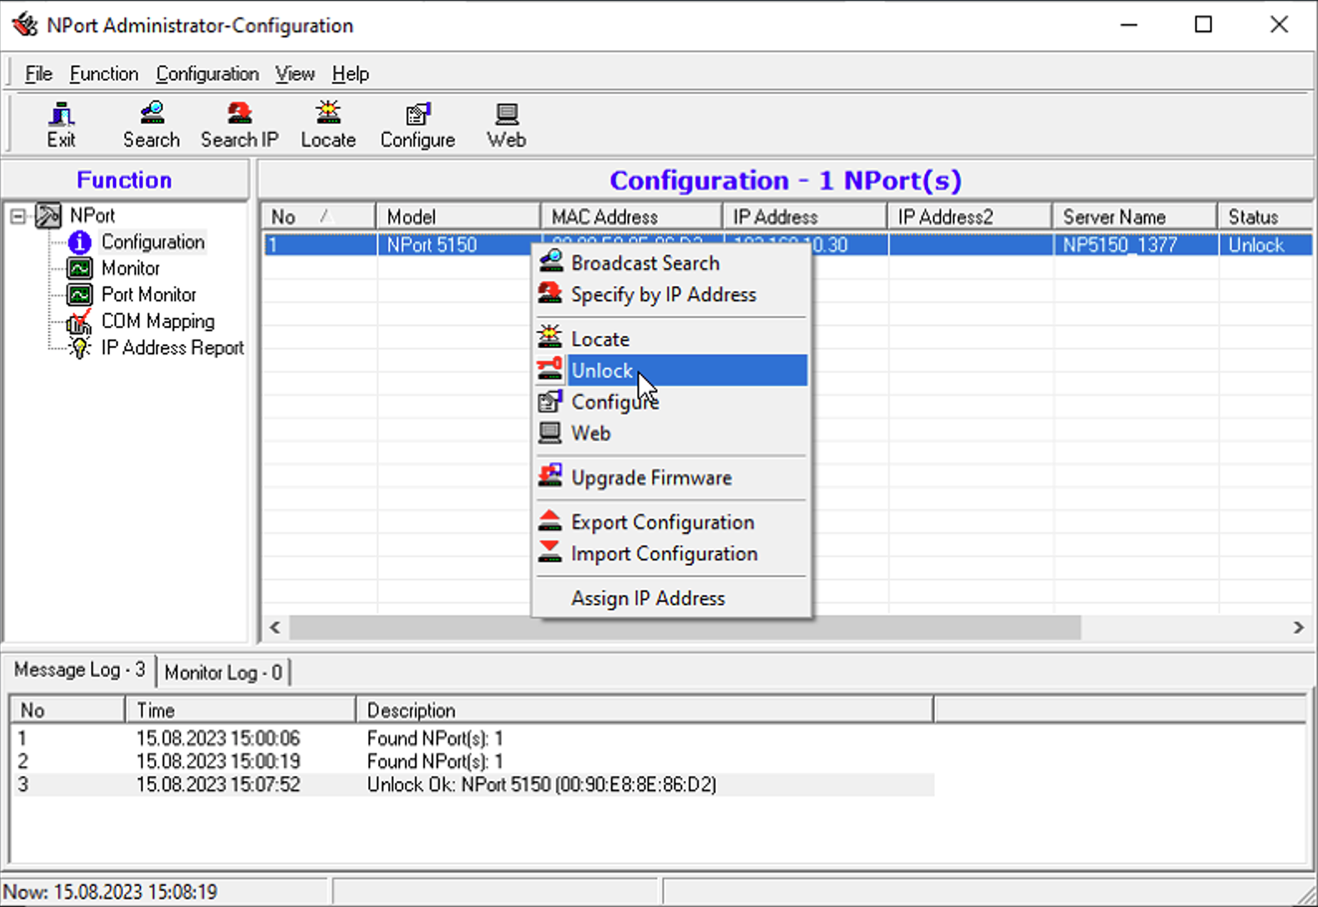Screen dimensions: 1318x907
Task: Click the horizontal scrollbar left arrow
Action: pos(276,628)
